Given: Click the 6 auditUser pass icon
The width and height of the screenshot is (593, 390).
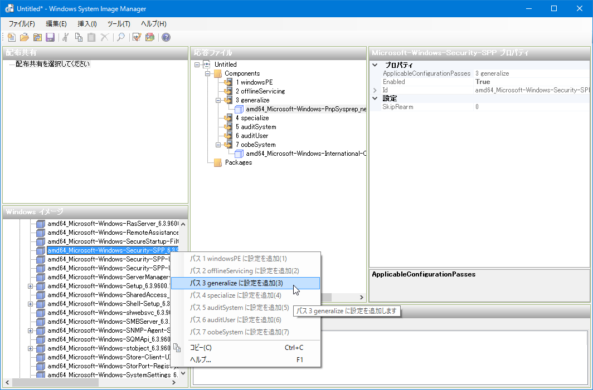Looking at the screenshot, I should click(x=228, y=136).
